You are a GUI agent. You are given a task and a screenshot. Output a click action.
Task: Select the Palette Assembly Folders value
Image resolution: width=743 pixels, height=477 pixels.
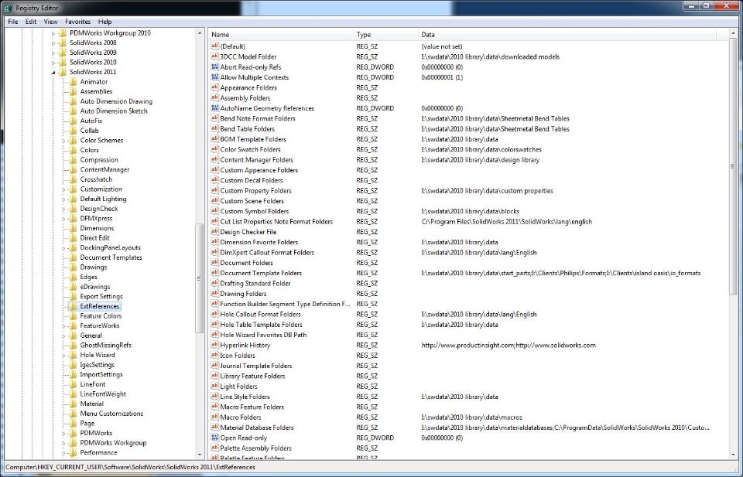[x=255, y=448]
